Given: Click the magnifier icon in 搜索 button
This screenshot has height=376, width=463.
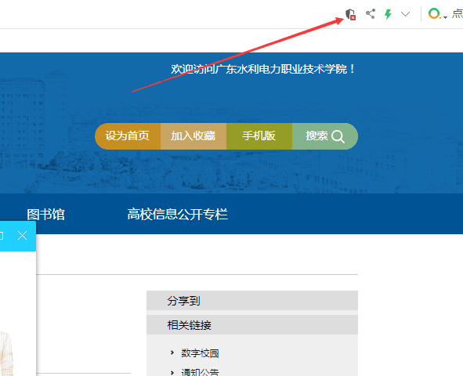Looking at the screenshot, I should (x=338, y=136).
